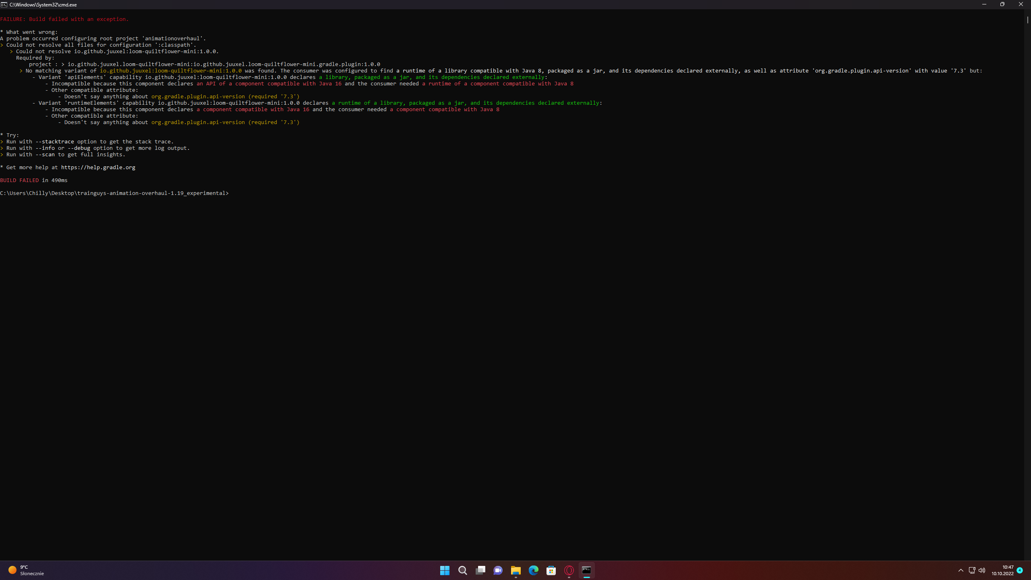Open Microsoft Teams Chat

click(x=498, y=570)
